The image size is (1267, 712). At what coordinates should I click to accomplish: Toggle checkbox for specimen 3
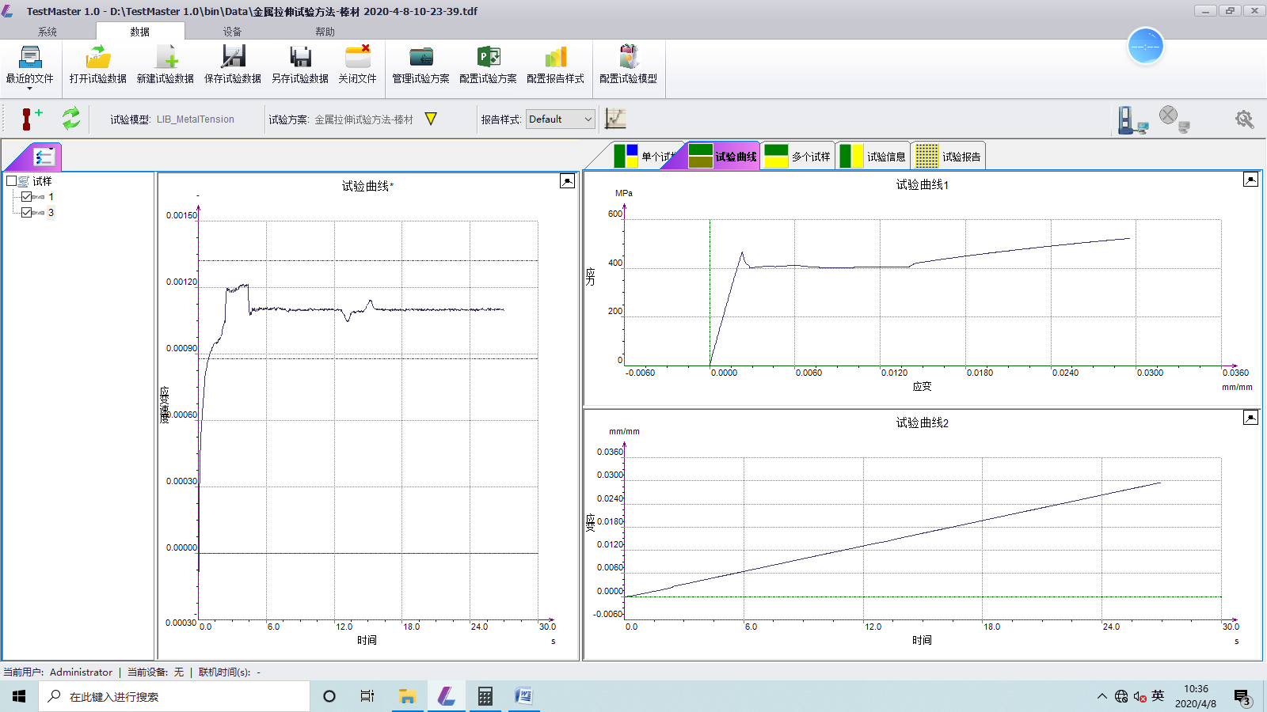click(27, 213)
